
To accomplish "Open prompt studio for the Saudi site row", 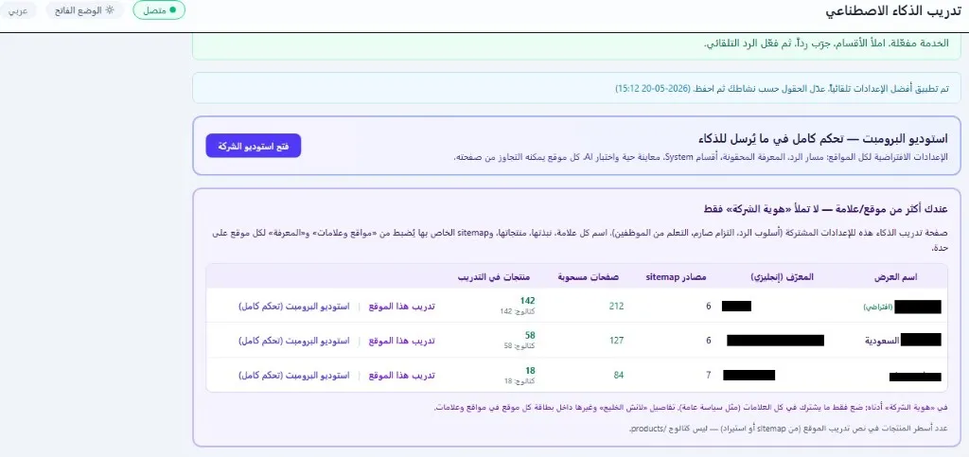I will coord(294,341).
